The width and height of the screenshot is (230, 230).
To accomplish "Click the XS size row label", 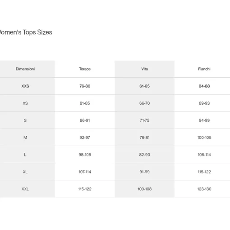I will click(x=25, y=103).
